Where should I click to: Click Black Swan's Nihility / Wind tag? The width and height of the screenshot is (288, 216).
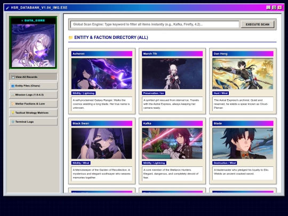coord(81,163)
